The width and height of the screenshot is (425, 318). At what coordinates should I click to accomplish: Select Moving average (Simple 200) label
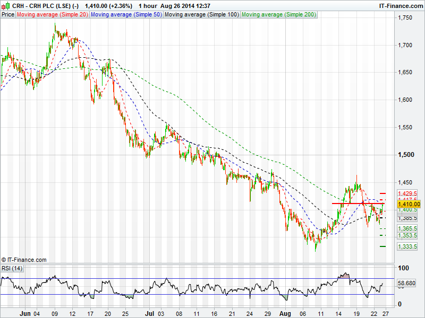tap(279, 14)
